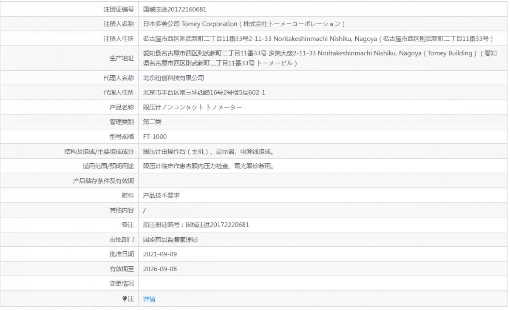
Task: Click the value 产品技术要求
Action: point(161,195)
